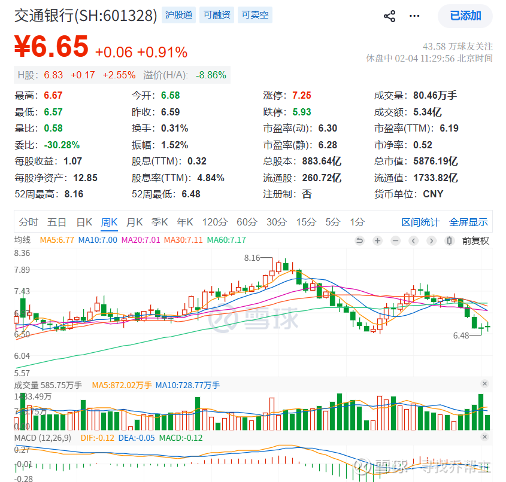Click the MA5:6.77 moving average label

coord(57,240)
